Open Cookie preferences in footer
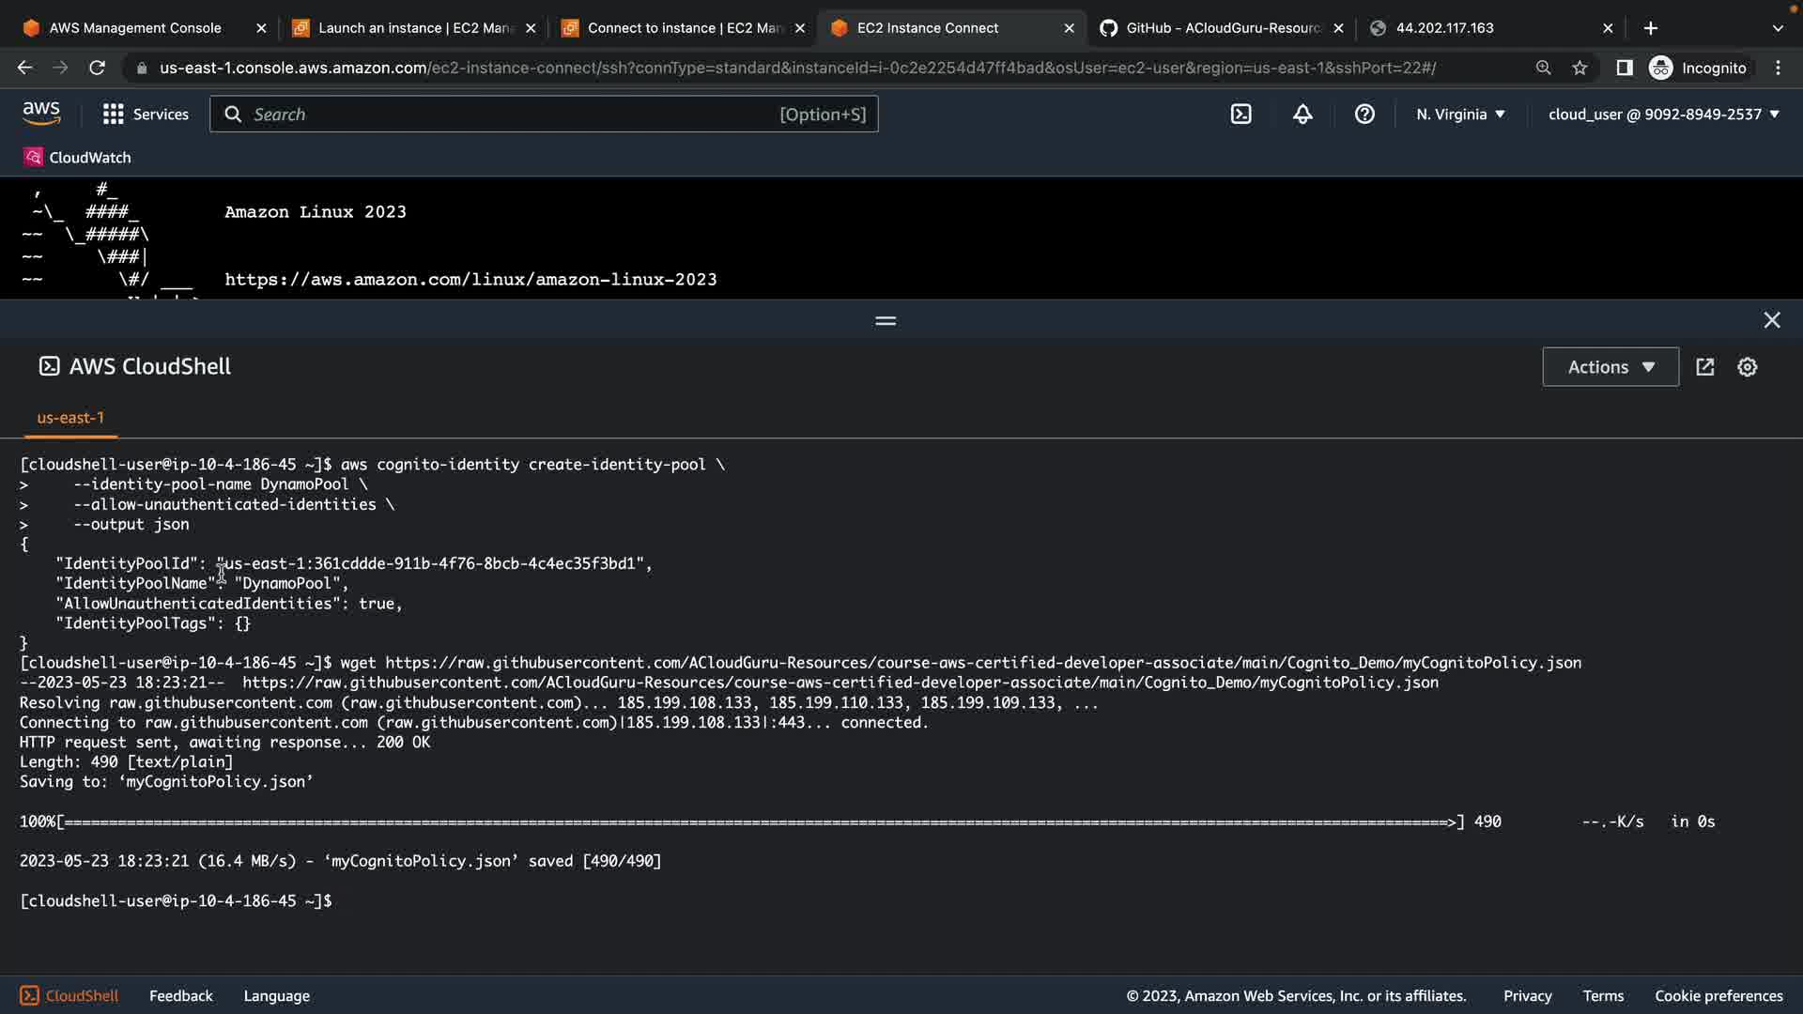This screenshot has height=1014, width=1803. [1718, 996]
